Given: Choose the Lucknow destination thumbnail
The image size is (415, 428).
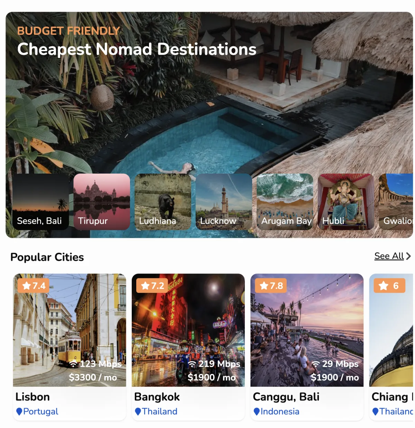Looking at the screenshot, I should tap(224, 202).
